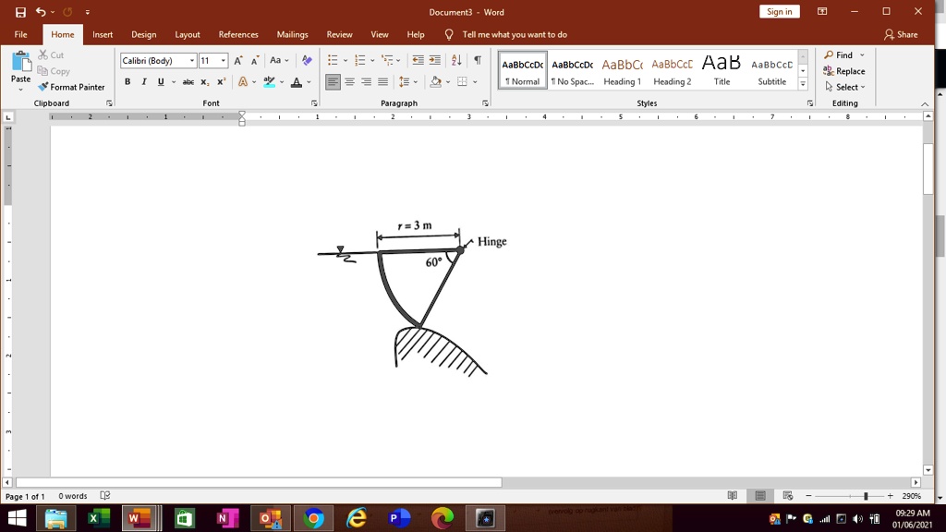Increase the paragraph indent
946x532 pixels.
434,61
